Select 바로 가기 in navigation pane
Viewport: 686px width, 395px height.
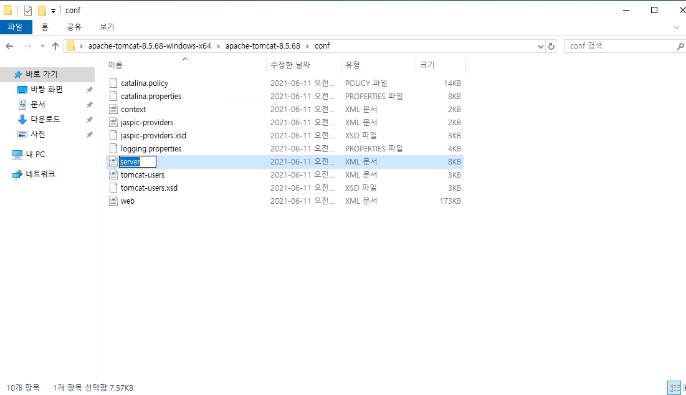[47, 74]
